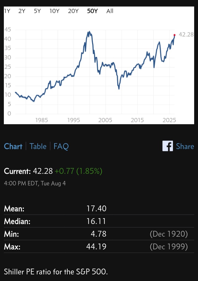Click the (Dec 1999) date text

(x=169, y=247)
